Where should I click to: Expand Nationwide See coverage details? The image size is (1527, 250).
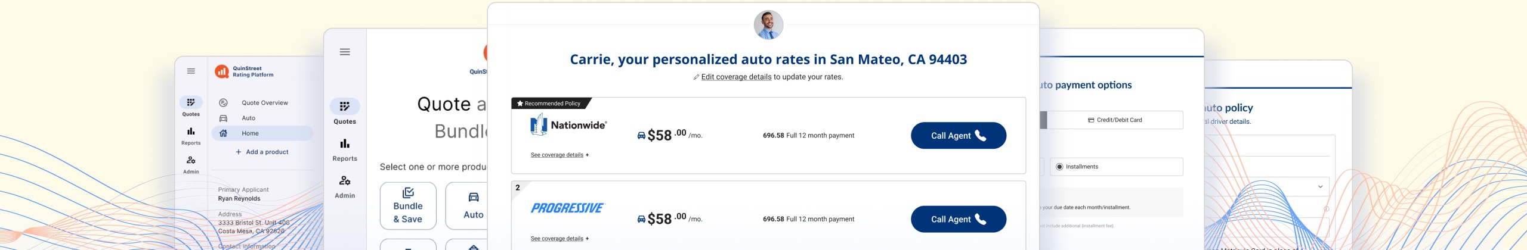point(560,155)
